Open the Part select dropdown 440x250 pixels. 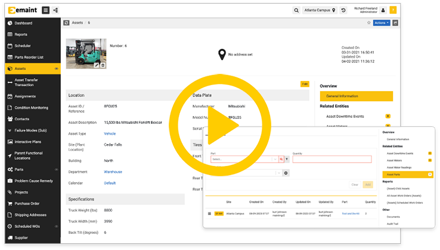pyautogui.click(x=244, y=159)
